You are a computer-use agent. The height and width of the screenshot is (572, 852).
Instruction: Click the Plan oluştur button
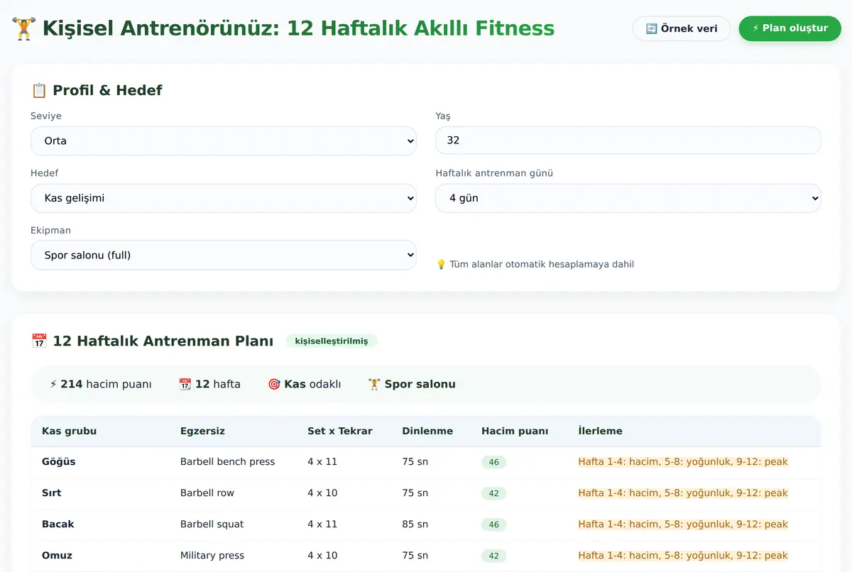click(790, 28)
